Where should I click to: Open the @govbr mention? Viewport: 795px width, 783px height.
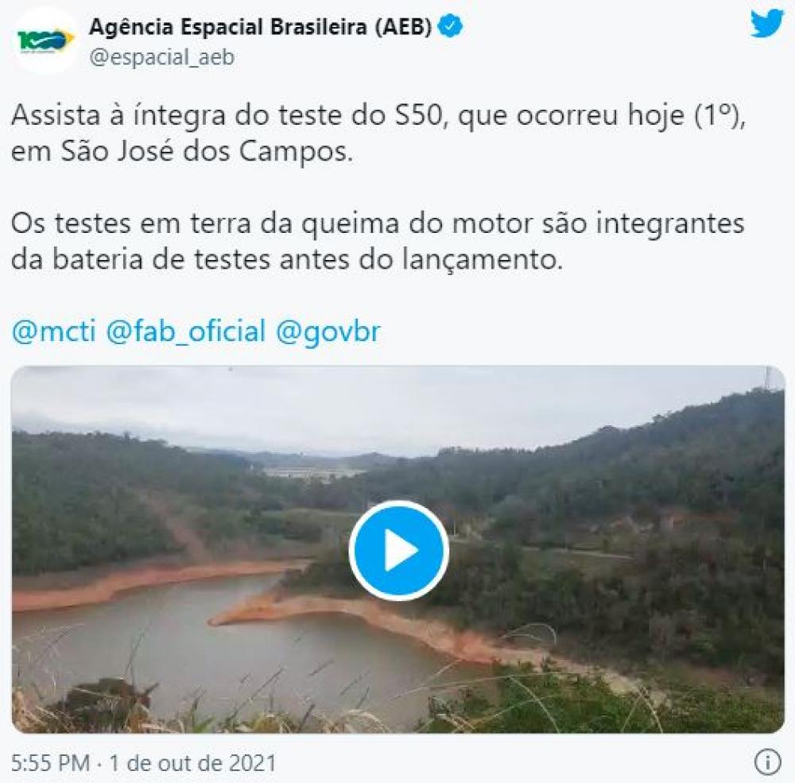328,332
